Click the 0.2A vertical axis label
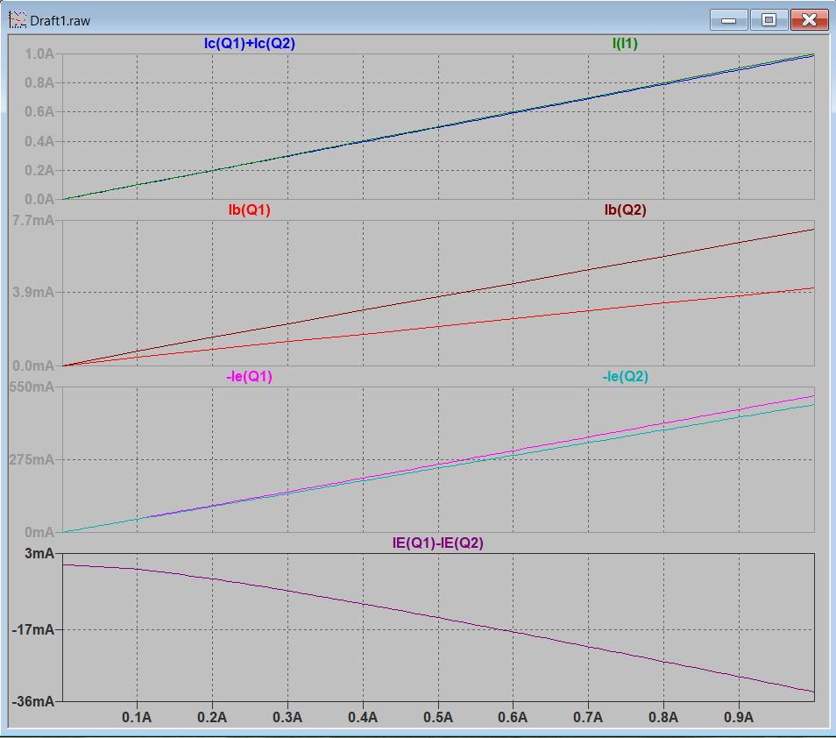This screenshot has height=738, width=836. tap(39, 170)
